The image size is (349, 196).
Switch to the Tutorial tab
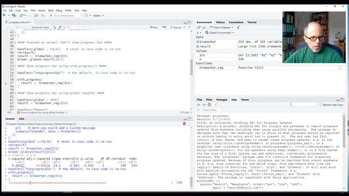[x=252, y=22]
